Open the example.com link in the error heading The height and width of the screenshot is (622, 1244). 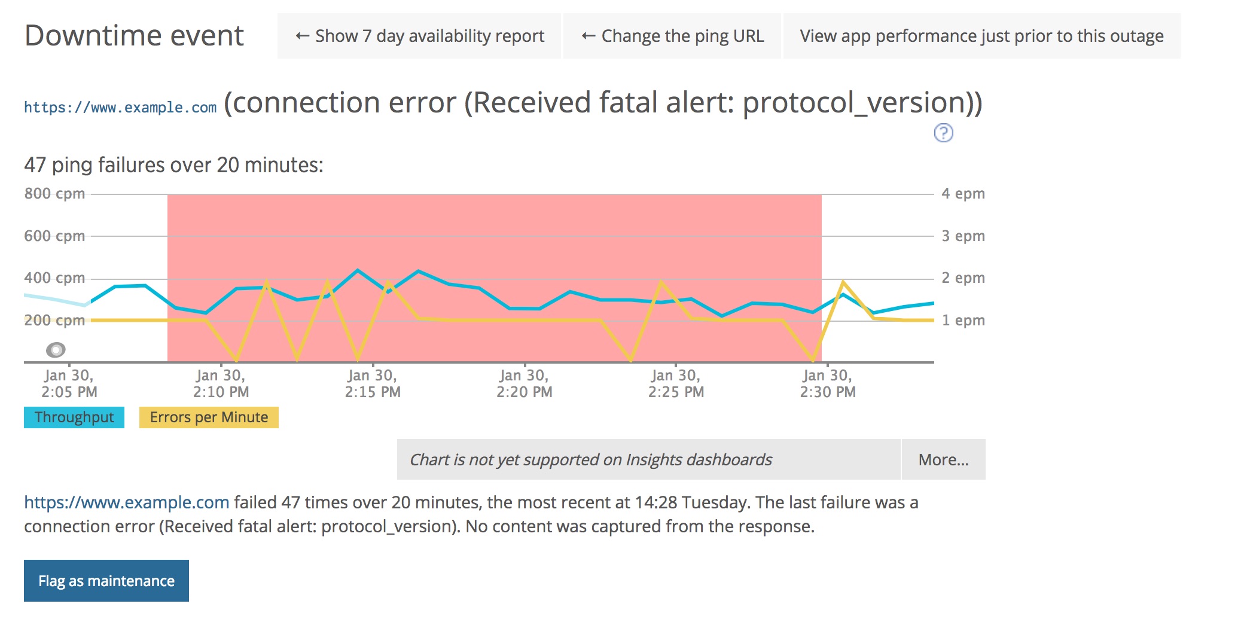pyautogui.click(x=120, y=108)
